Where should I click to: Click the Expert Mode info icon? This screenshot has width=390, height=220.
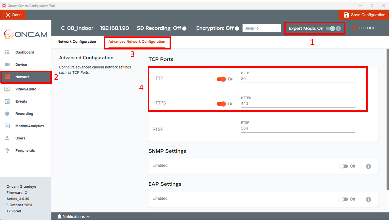[x=338, y=28]
